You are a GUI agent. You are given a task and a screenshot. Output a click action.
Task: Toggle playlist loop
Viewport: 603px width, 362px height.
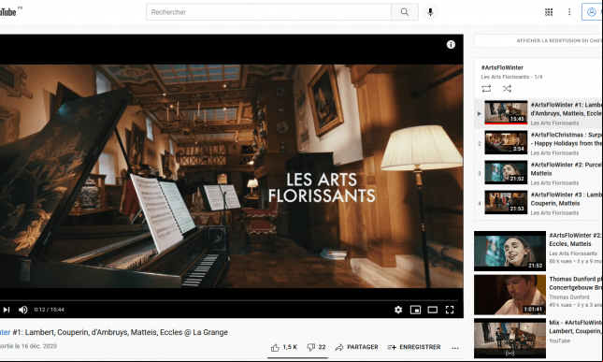coord(486,89)
